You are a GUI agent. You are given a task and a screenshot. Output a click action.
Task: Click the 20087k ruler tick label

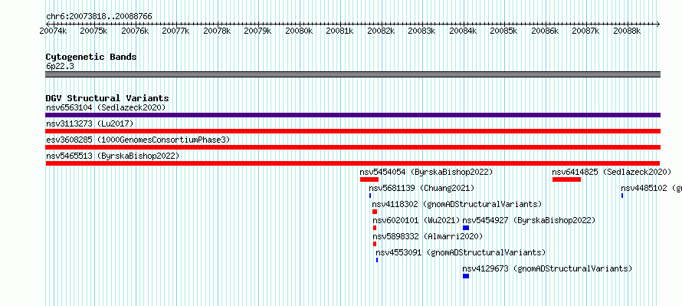pos(586,31)
